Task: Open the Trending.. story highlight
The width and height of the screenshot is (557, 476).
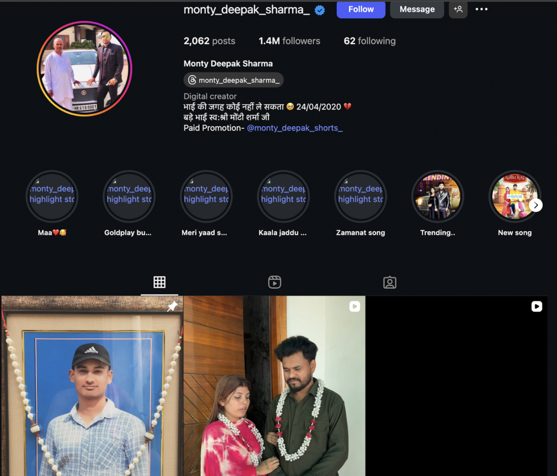Action: click(x=437, y=196)
